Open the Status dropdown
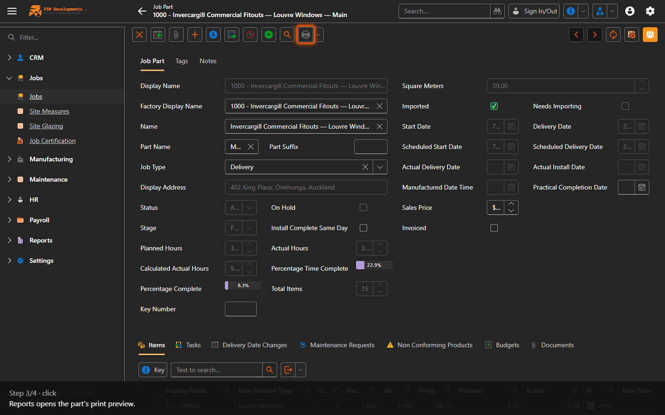 point(249,207)
